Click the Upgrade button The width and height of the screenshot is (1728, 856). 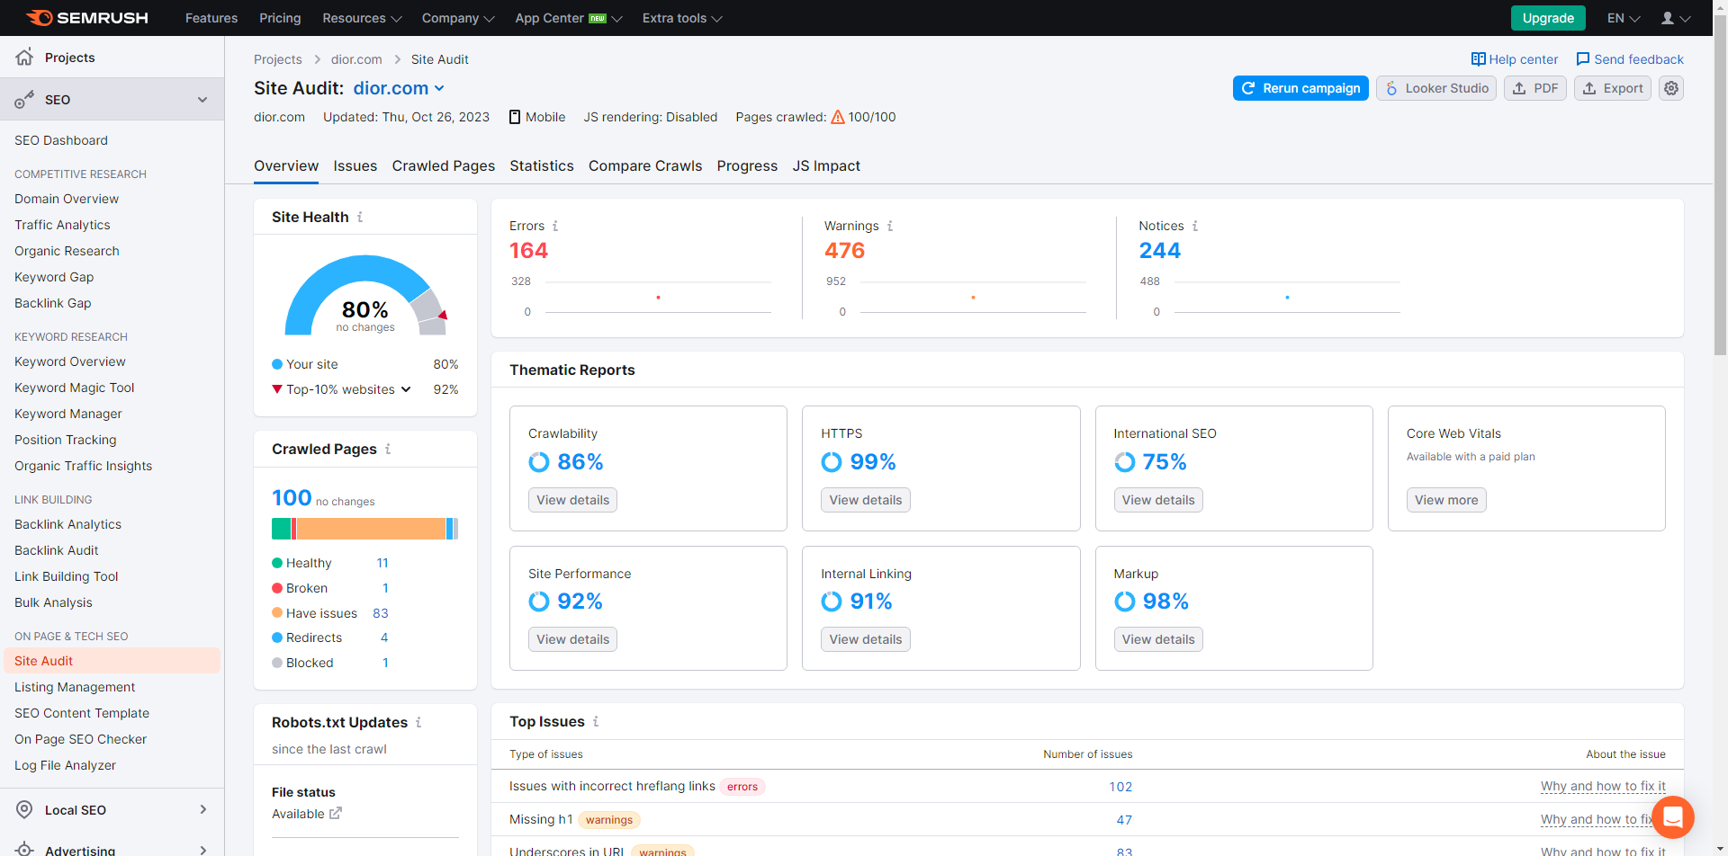(1548, 18)
